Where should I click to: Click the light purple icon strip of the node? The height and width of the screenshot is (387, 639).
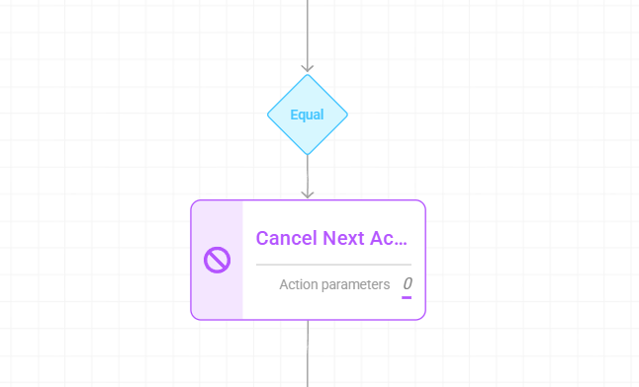coord(218,260)
